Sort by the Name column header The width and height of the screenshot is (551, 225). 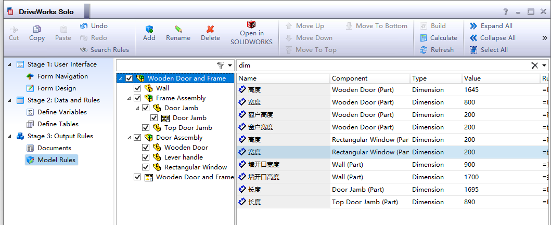point(283,78)
